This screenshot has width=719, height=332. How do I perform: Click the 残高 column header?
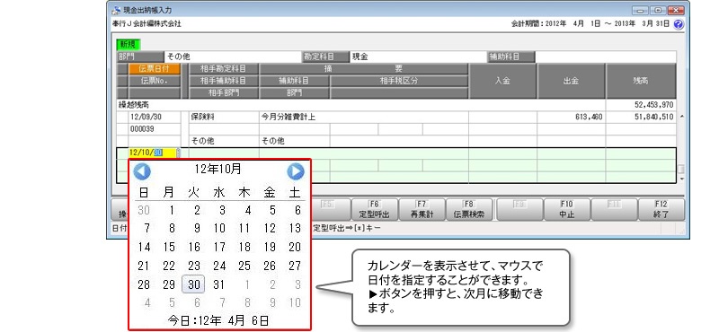point(641,81)
